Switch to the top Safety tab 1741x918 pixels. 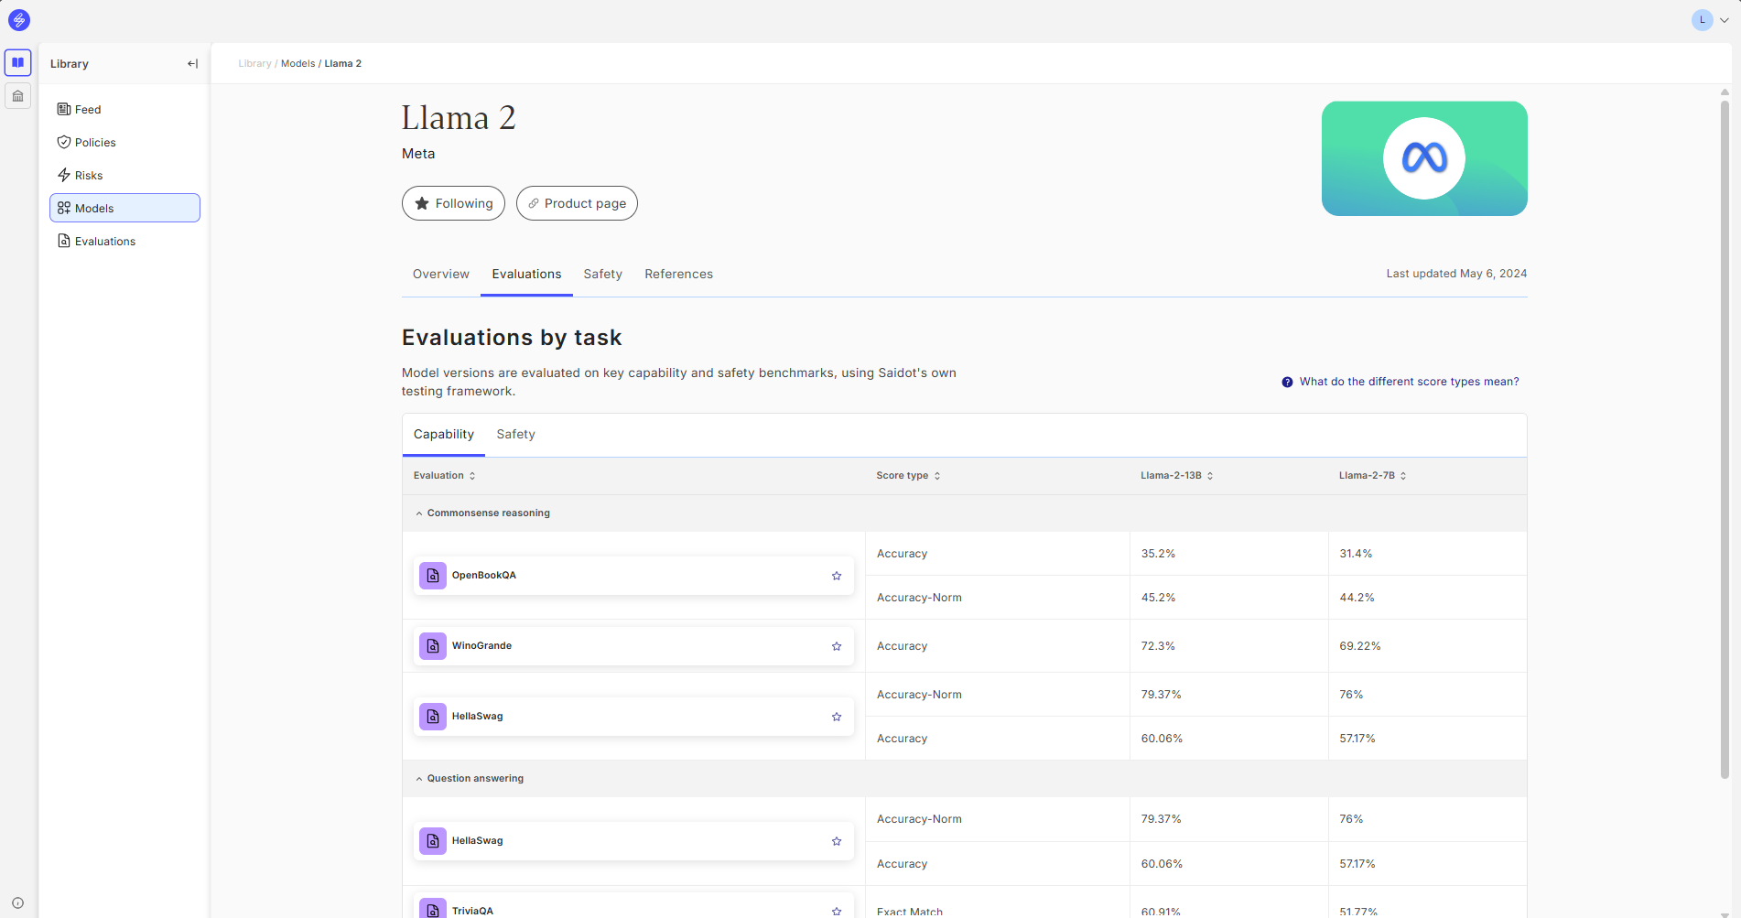click(602, 274)
